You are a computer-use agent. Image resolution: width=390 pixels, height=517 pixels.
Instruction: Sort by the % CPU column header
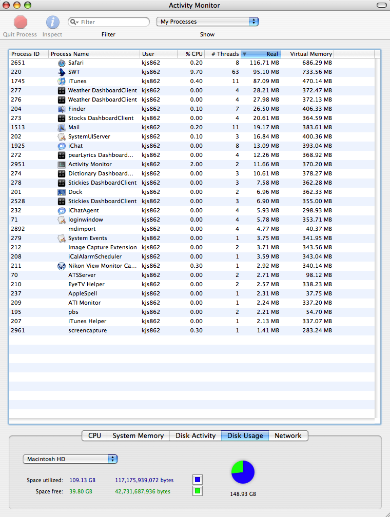(191, 54)
